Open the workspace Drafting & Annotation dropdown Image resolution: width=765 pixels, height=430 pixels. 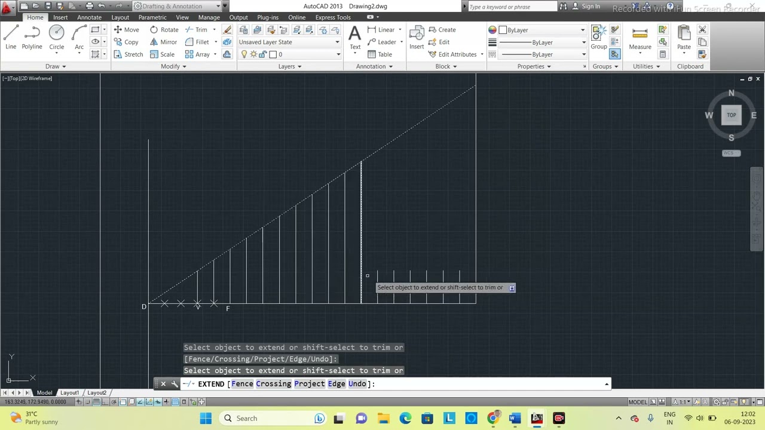pos(177,6)
